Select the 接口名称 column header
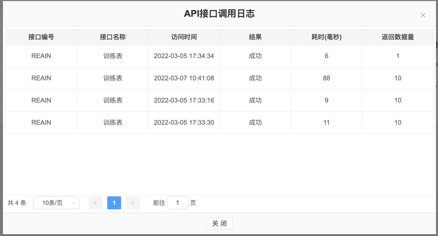The height and width of the screenshot is (236, 438). [113, 37]
